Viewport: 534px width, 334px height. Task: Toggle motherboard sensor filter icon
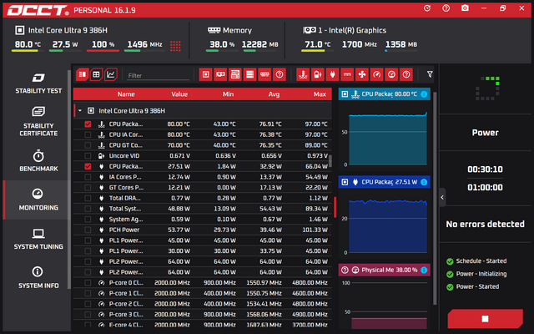tap(235, 74)
